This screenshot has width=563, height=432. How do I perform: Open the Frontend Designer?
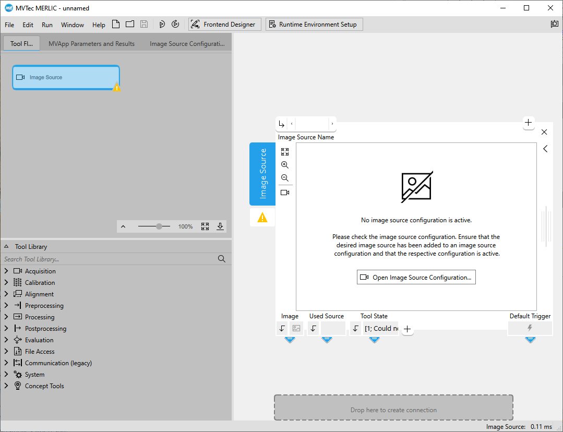pos(224,25)
